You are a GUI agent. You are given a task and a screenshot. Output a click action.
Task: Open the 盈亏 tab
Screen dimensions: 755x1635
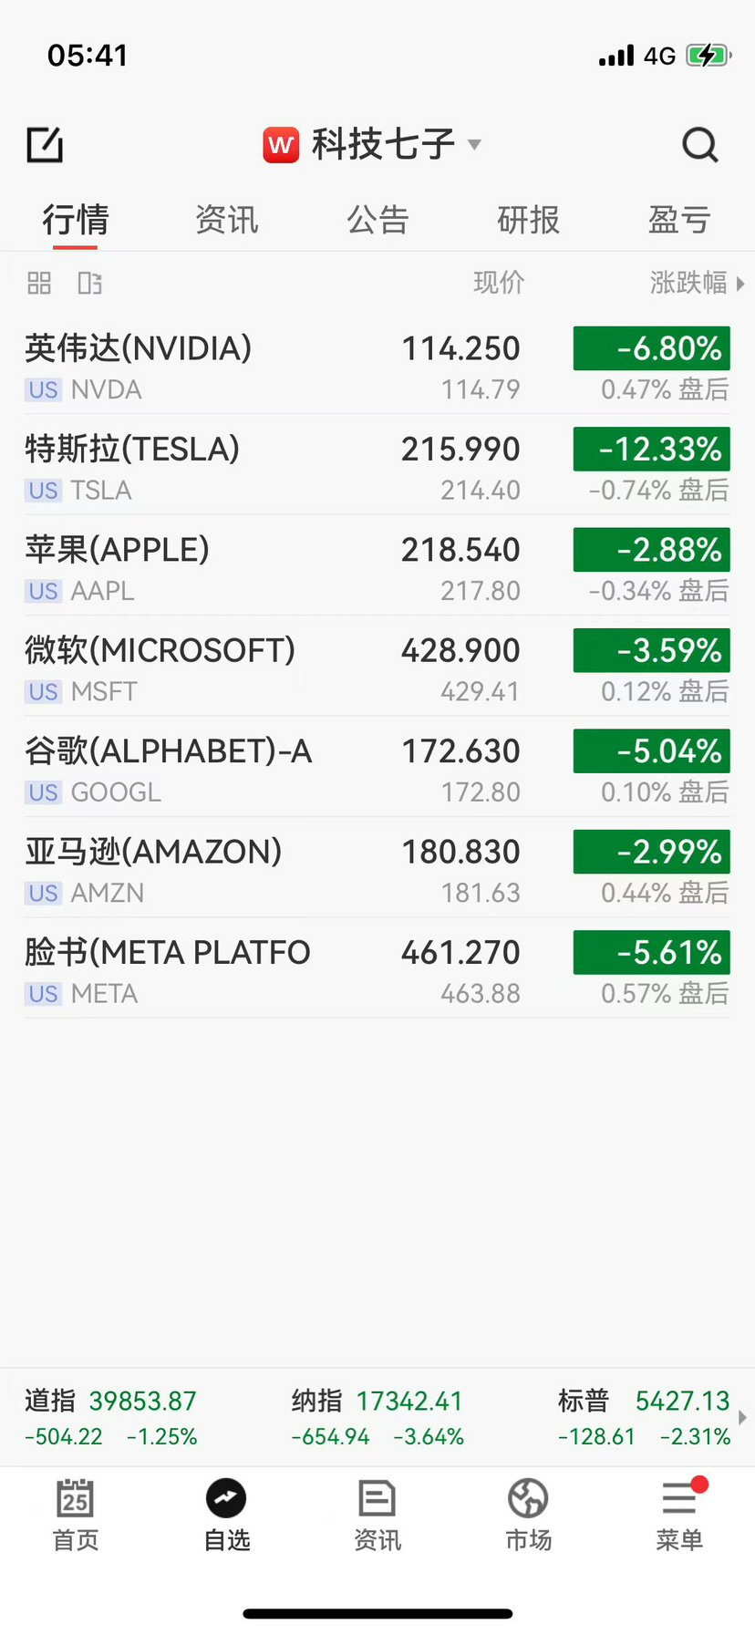click(x=678, y=220)
